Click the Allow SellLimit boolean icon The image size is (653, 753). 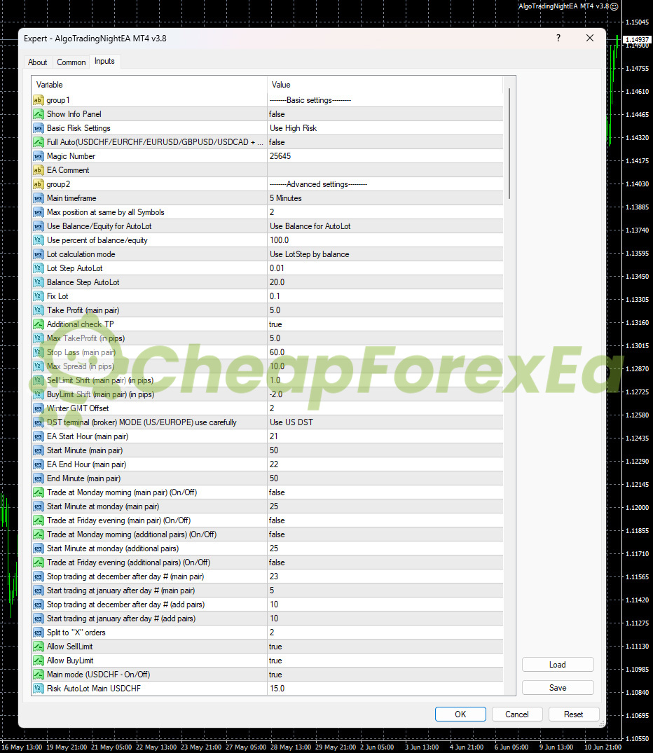click(x=39, y=647)
